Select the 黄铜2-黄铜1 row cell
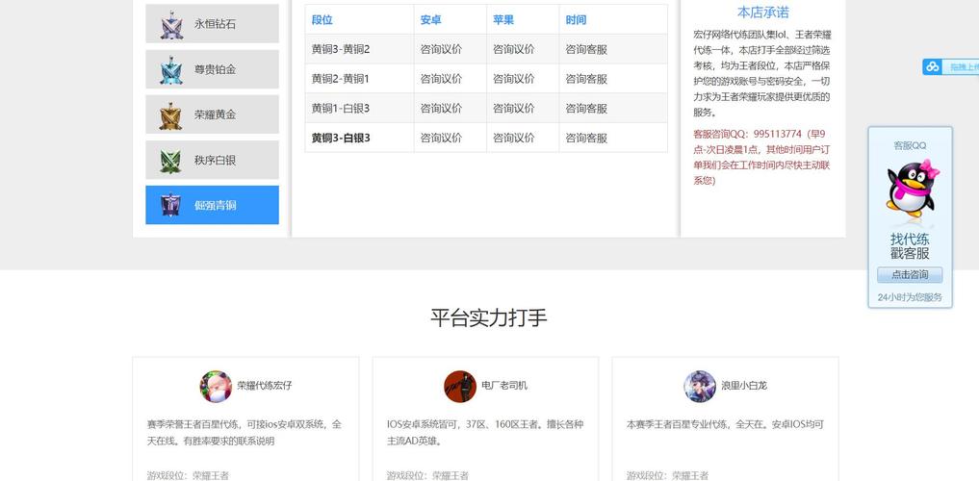Viewport: 979px width, 481px height. 359,79
